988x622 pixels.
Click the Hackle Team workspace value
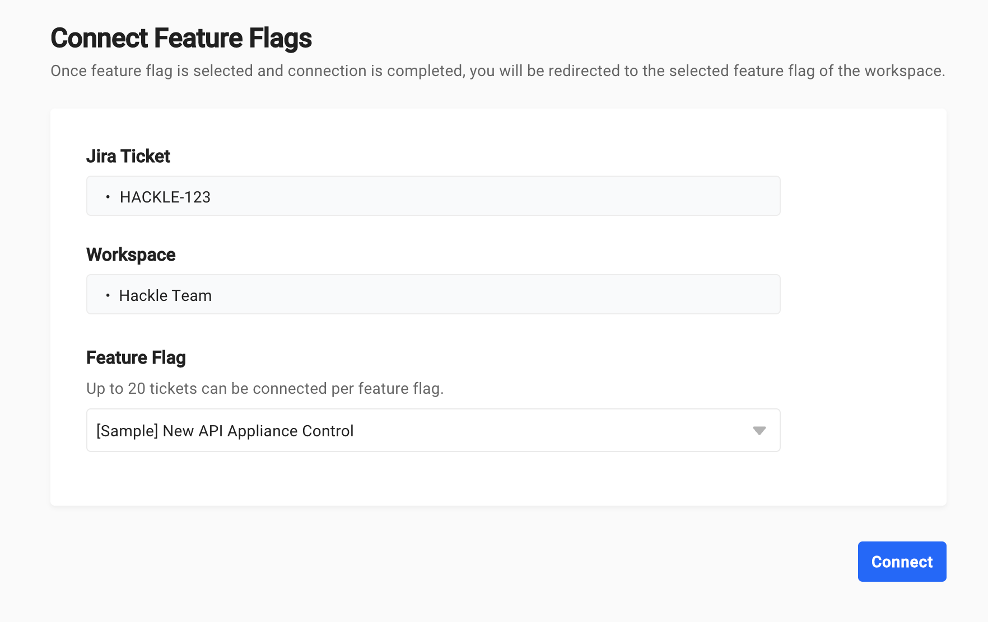pos(165,295)
